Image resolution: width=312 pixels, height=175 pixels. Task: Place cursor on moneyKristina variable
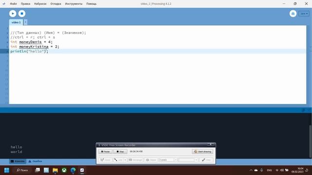[x=34, y=47]
